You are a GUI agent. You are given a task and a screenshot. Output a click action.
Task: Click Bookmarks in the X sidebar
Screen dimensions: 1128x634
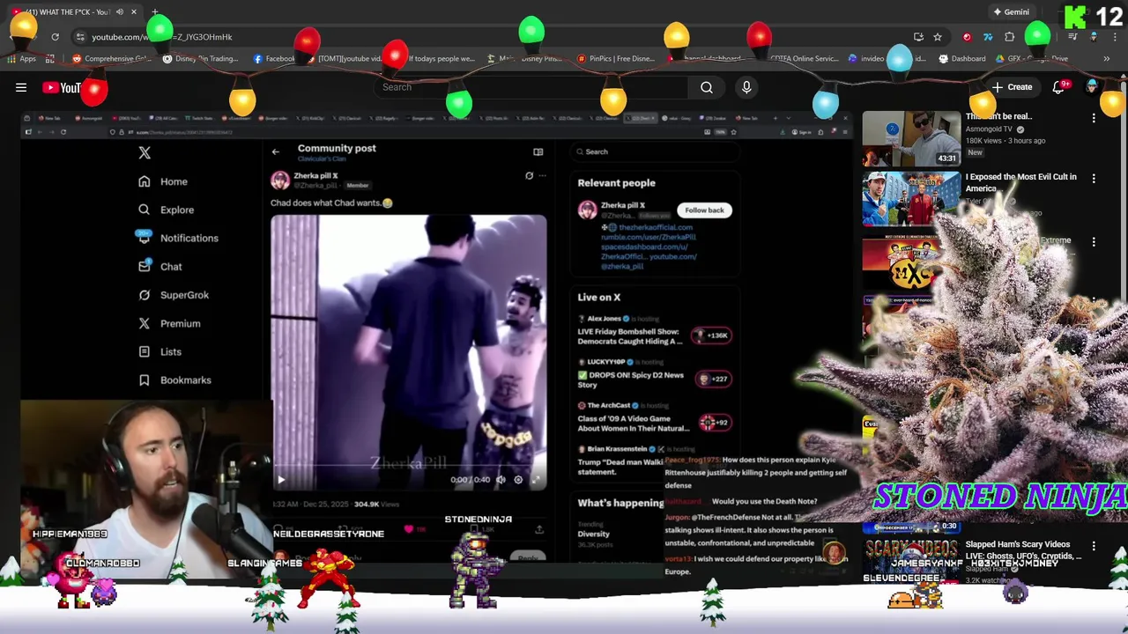[x=174, y=380]
